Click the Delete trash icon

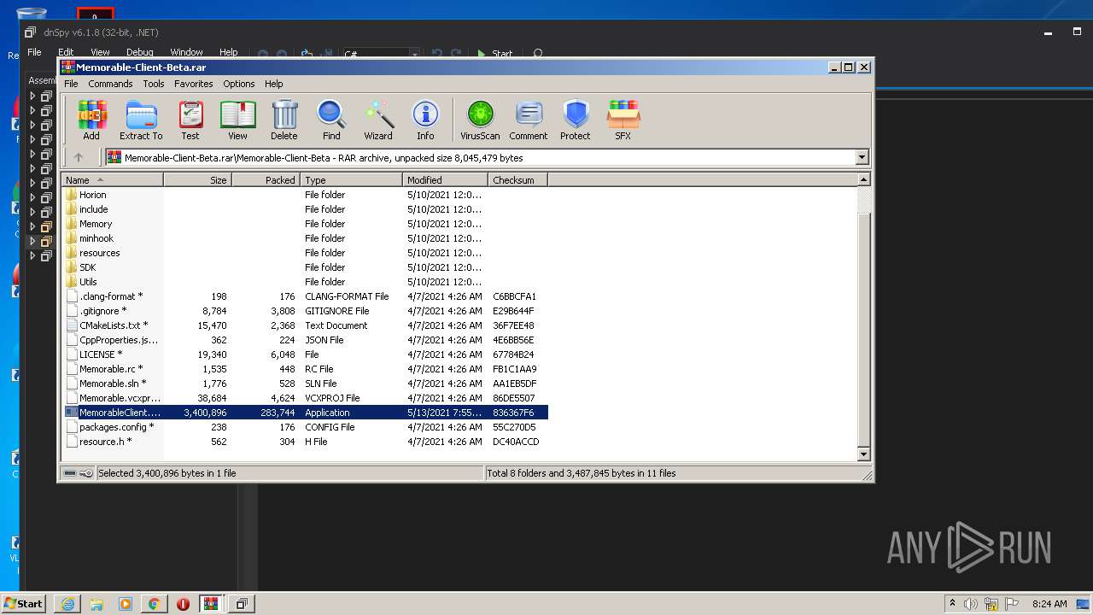pyautogui.click(x=284, y=120)
